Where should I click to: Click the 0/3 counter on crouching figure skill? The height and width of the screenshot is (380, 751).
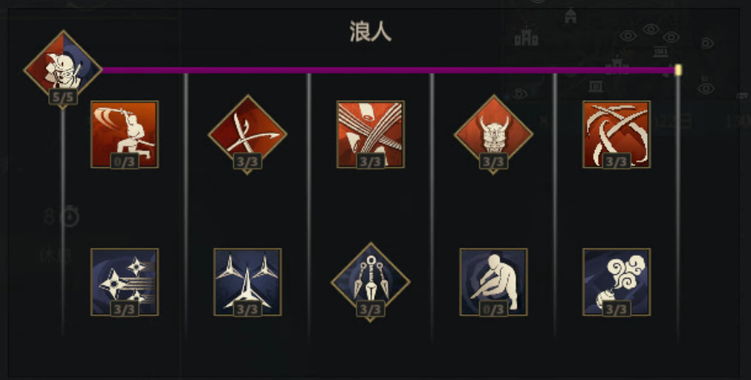(x=493, y=309)
